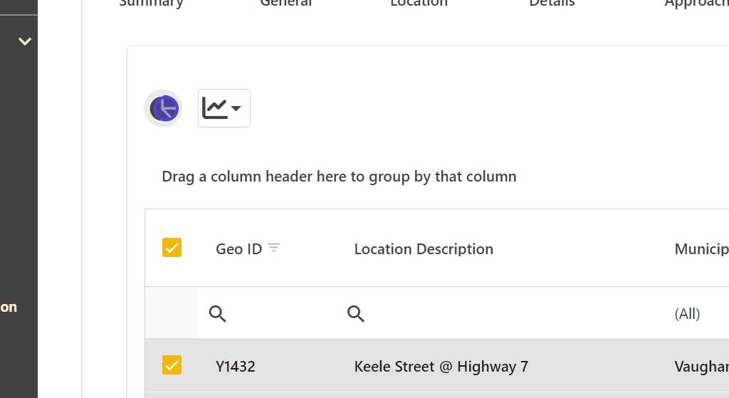Sort by the Geo ID column header

pos(238,248)
